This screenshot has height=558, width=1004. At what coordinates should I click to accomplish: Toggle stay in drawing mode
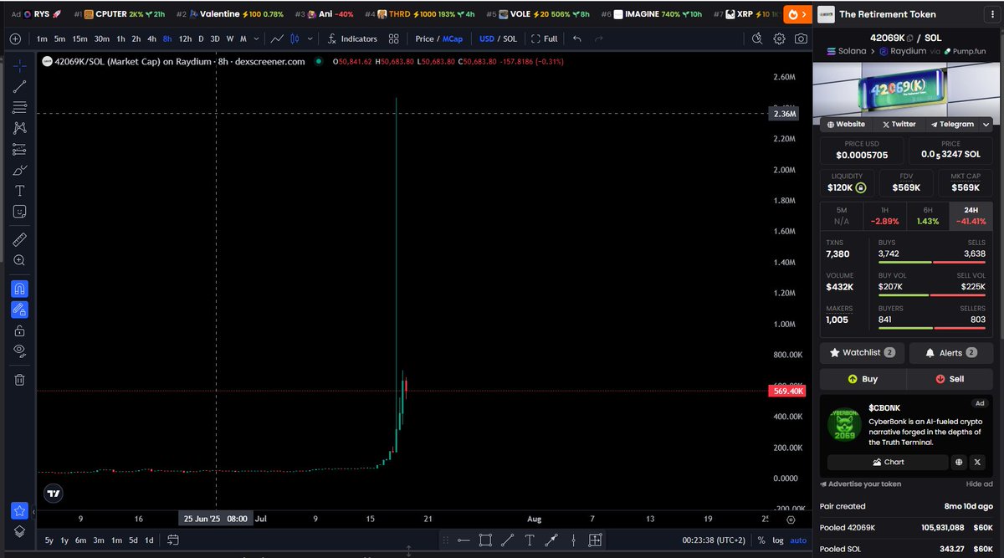pyautogui.click(x=20, y=310)
